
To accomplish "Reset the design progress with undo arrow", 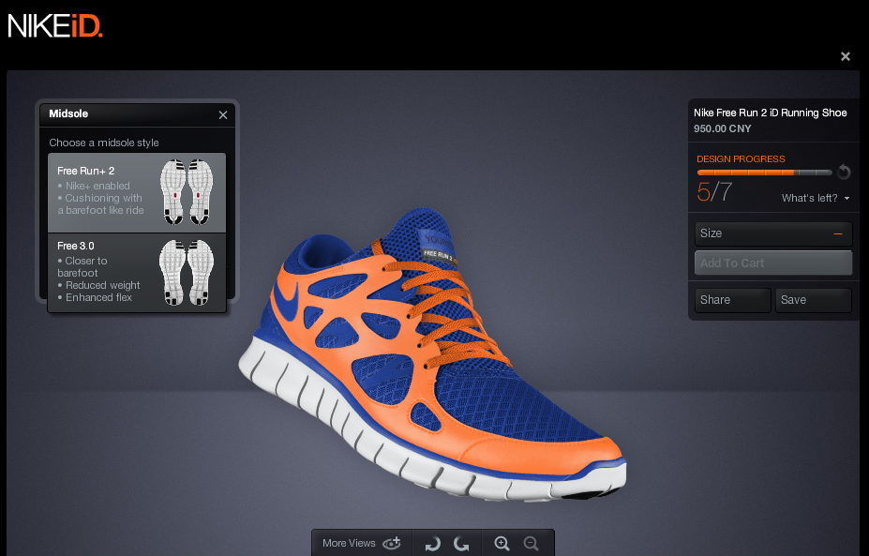I will click(844, 172).
